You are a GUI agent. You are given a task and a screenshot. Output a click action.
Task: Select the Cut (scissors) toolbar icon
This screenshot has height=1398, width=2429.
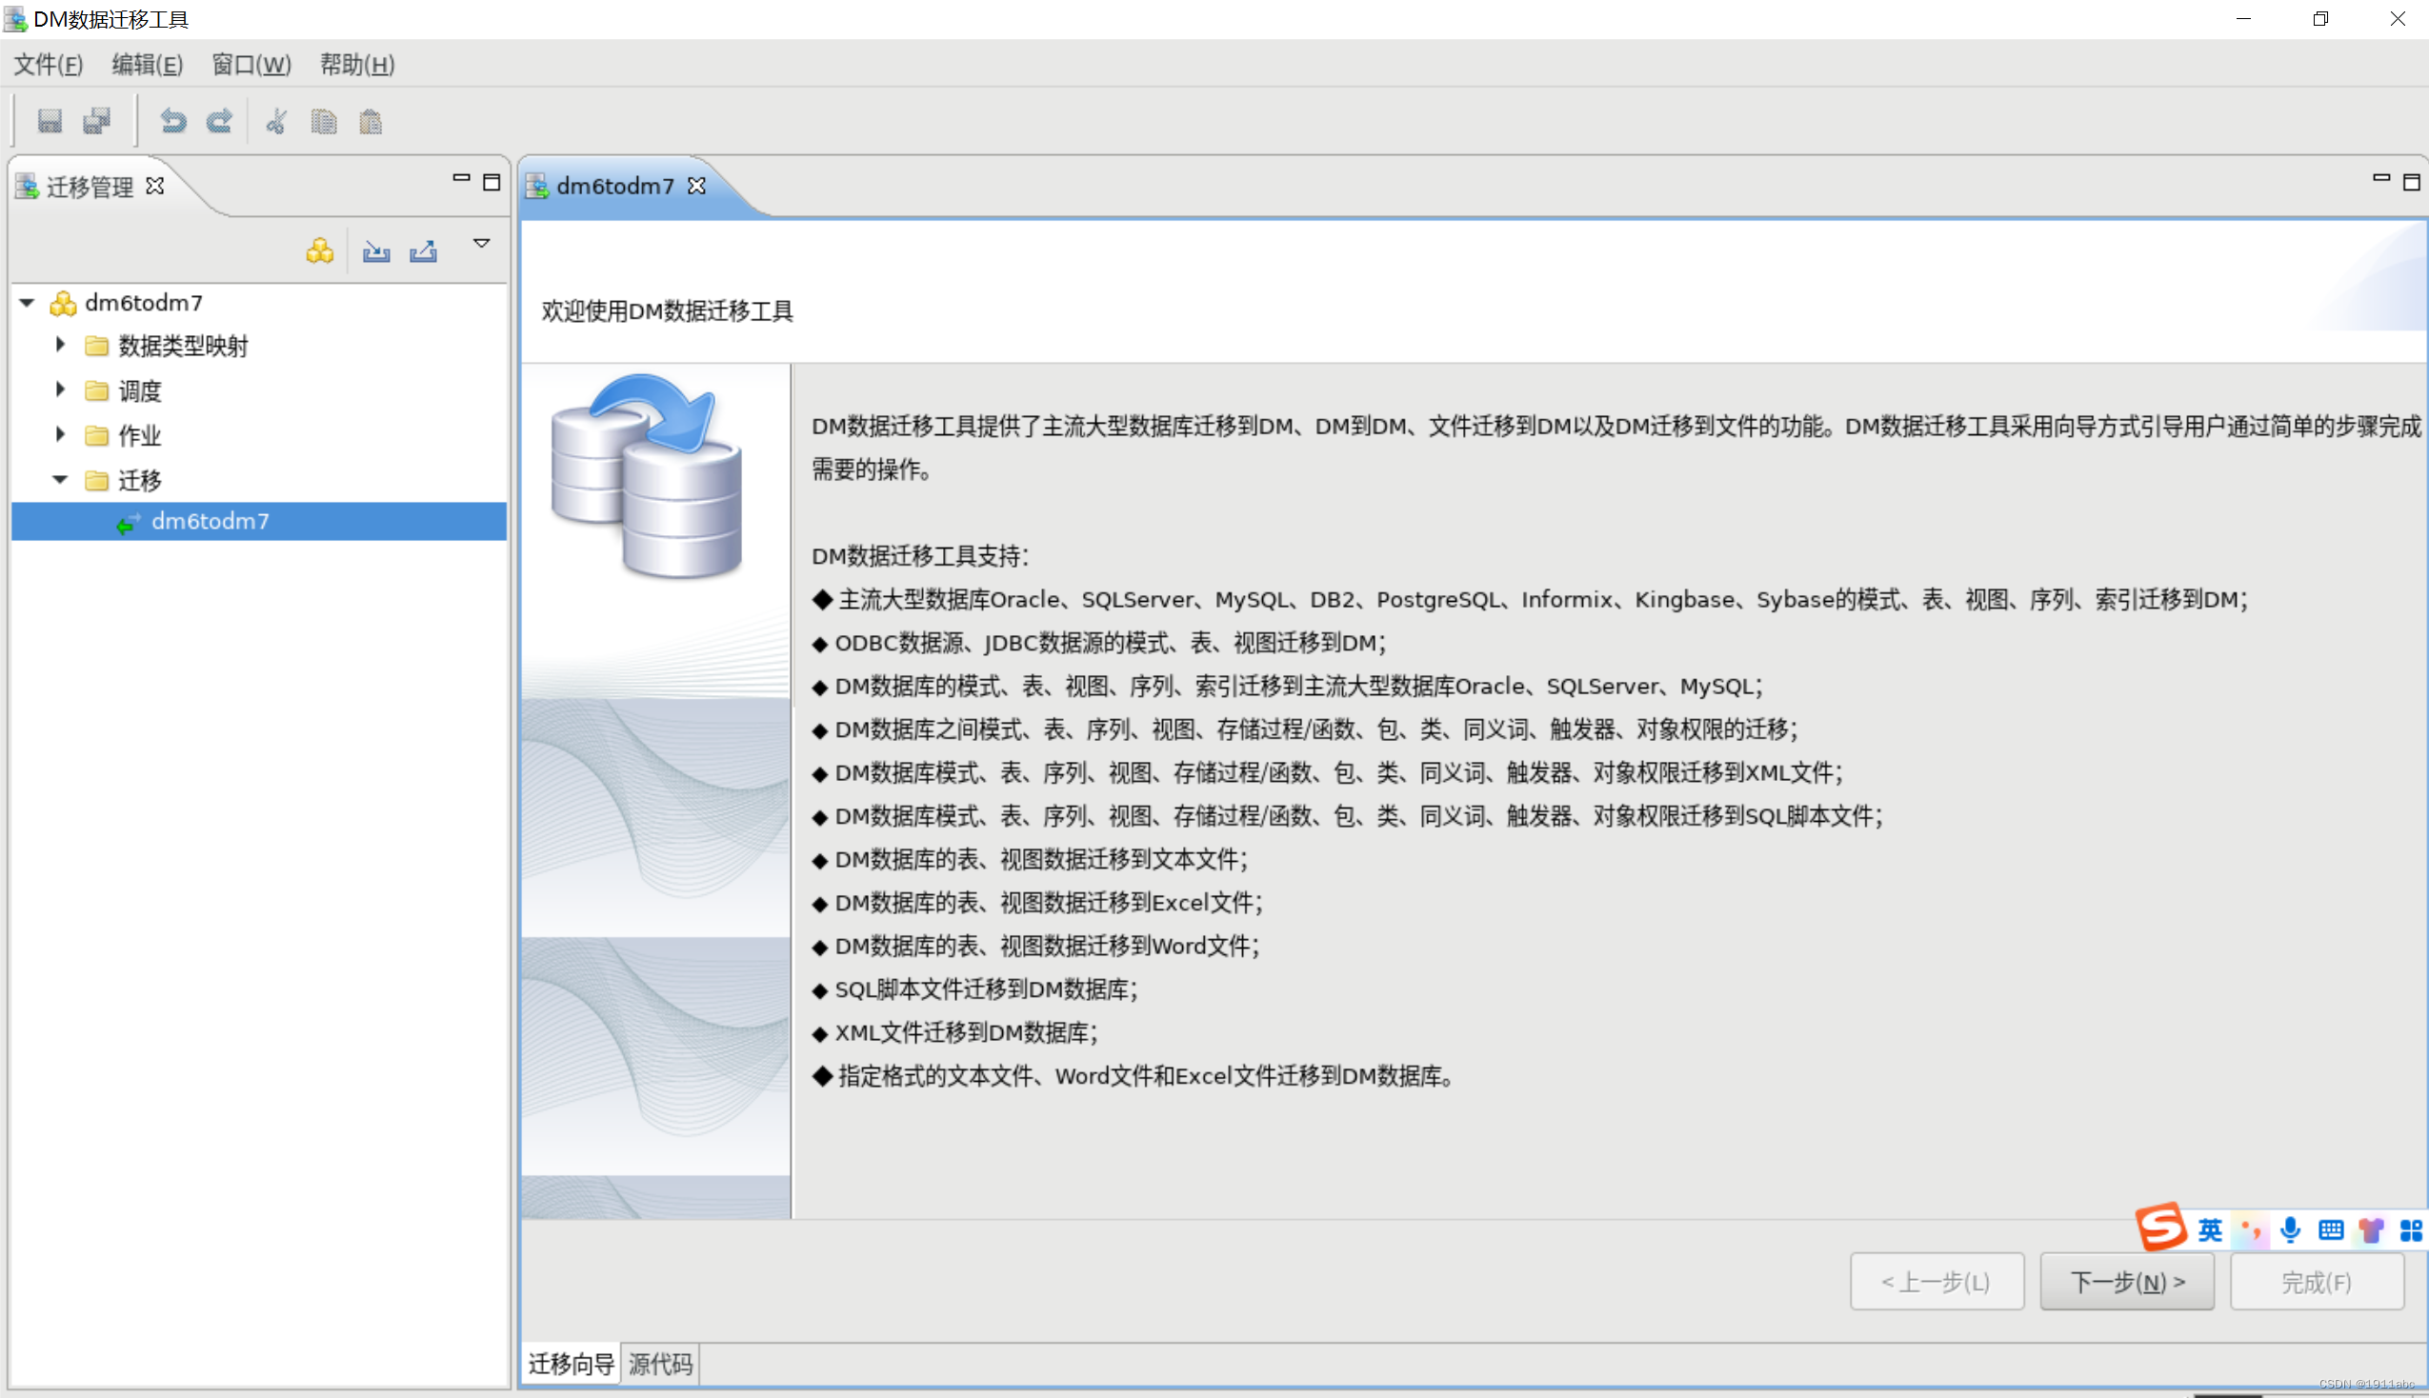275,121
